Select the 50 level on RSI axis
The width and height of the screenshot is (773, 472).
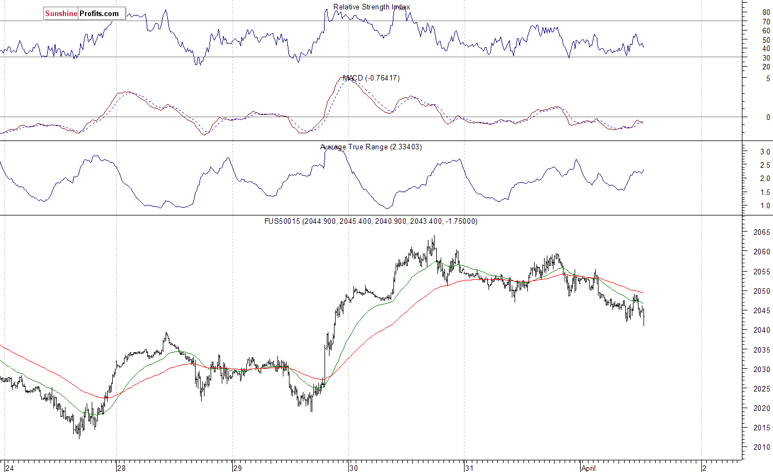766,39
